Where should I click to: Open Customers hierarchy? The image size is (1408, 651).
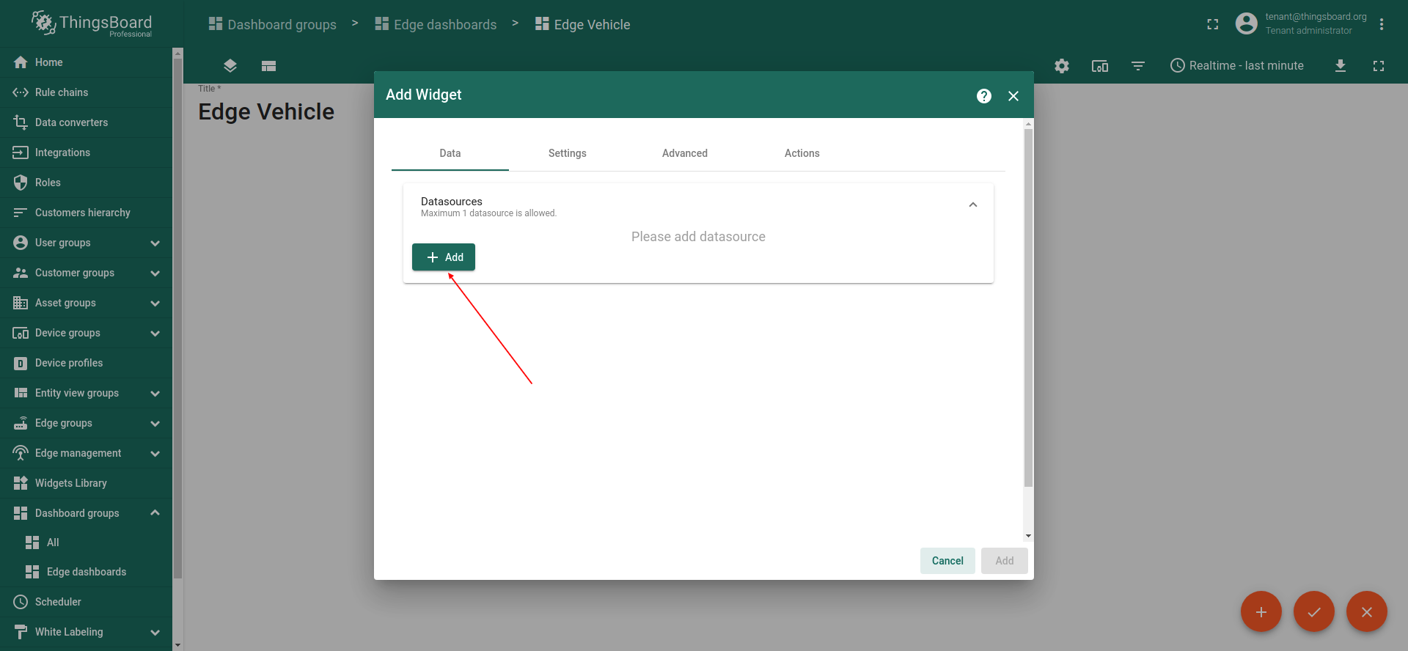pyautogui.click(x=86, y=213)
